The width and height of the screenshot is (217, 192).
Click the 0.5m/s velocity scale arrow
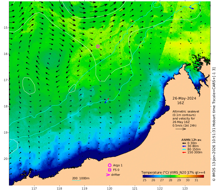point(181,129)
